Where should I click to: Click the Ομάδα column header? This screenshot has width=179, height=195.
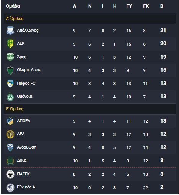13,6
